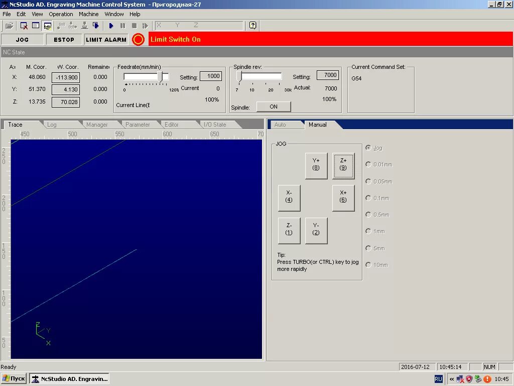Stop machining with stop toolbar icon

[x=134, y=26]
